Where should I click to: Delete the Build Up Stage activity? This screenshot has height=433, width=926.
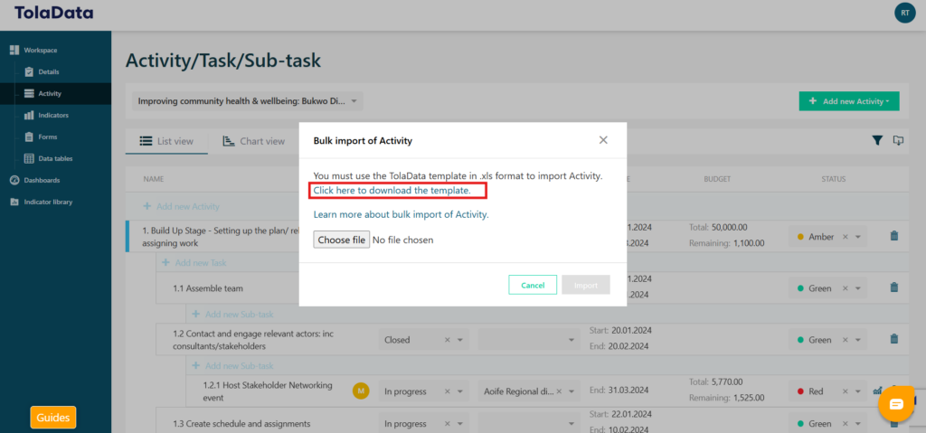point(894,236)
